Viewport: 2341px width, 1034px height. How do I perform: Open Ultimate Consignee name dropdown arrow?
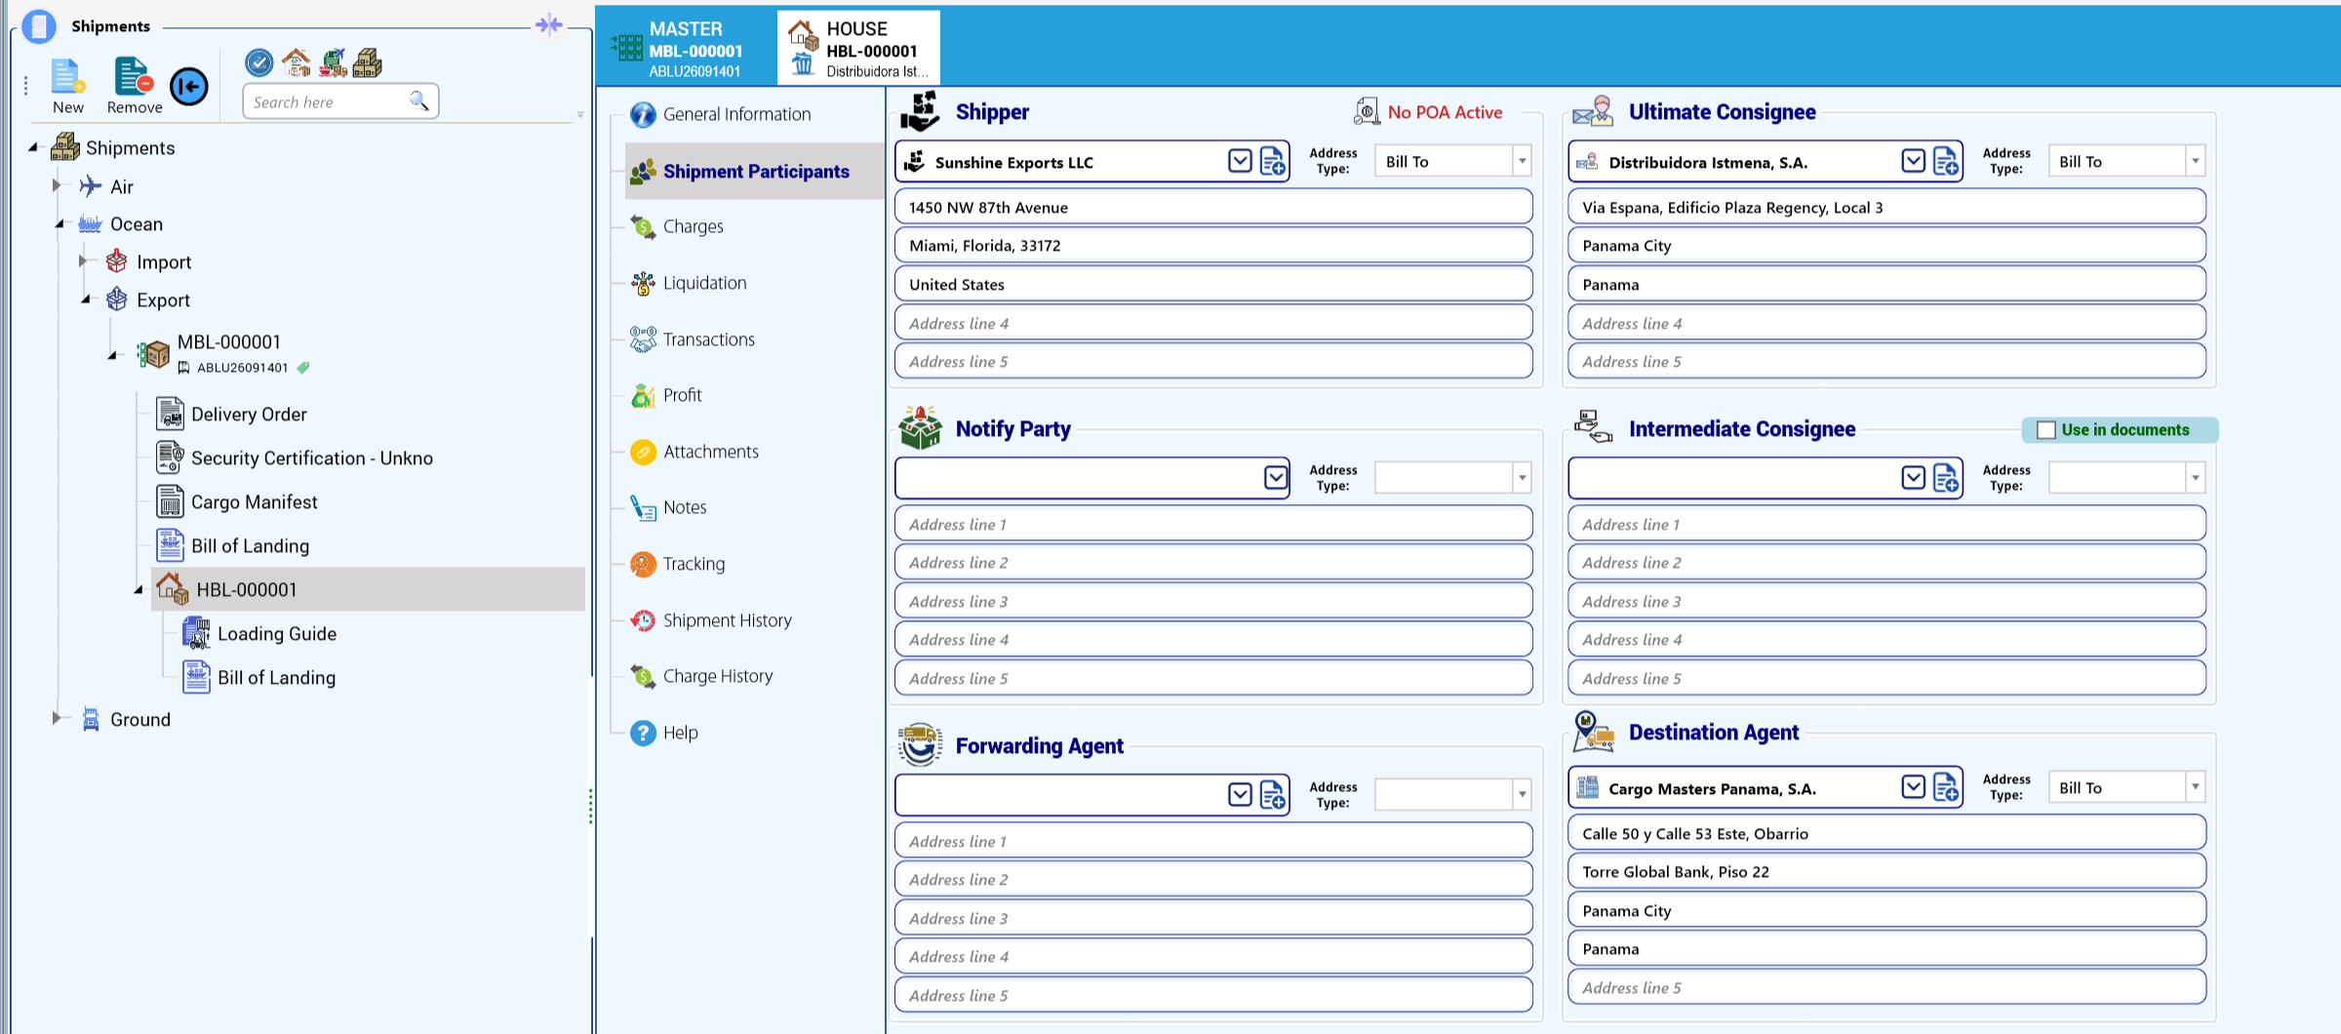[x=1913, y=162]
